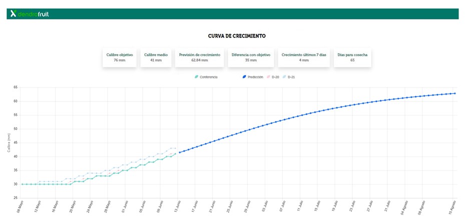This screenshot has width=466, height=221.
Task: Open the Previsión de crecimiento card
Action: [199, 57]
